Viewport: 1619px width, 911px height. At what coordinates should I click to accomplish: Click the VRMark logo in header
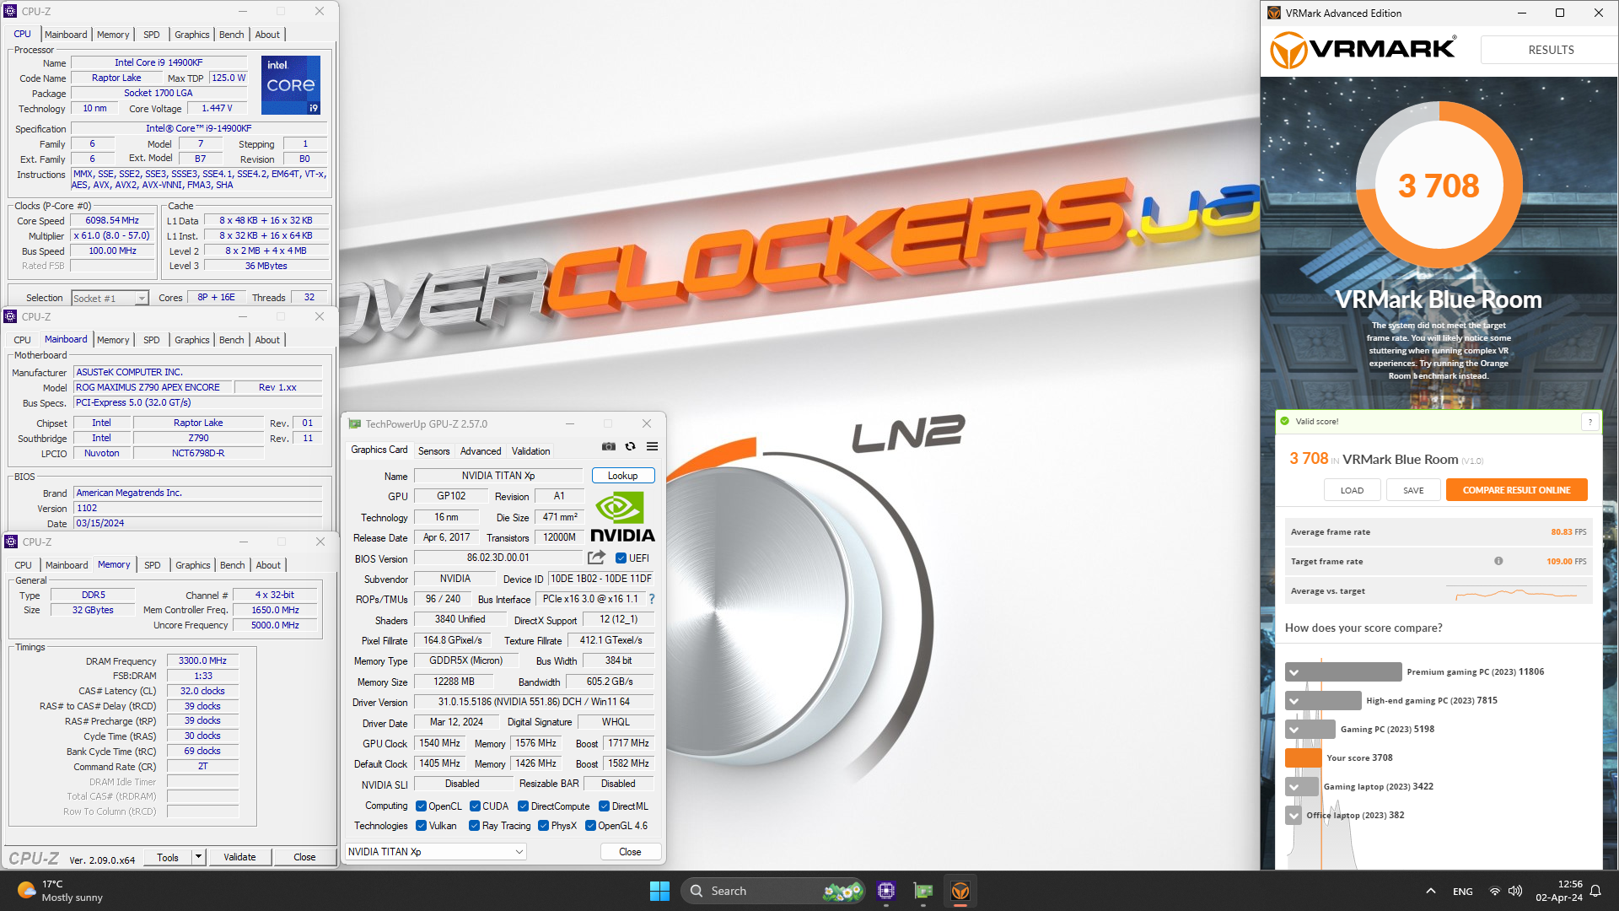1363,50
